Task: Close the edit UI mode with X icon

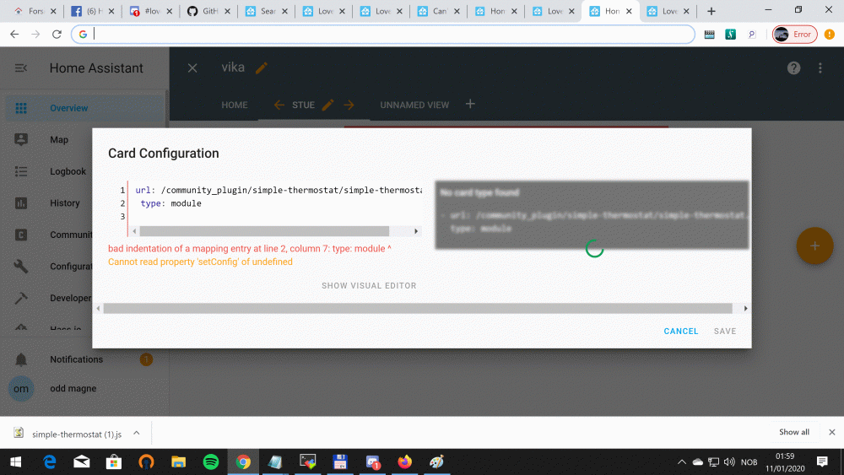Action: click(192, 68)
